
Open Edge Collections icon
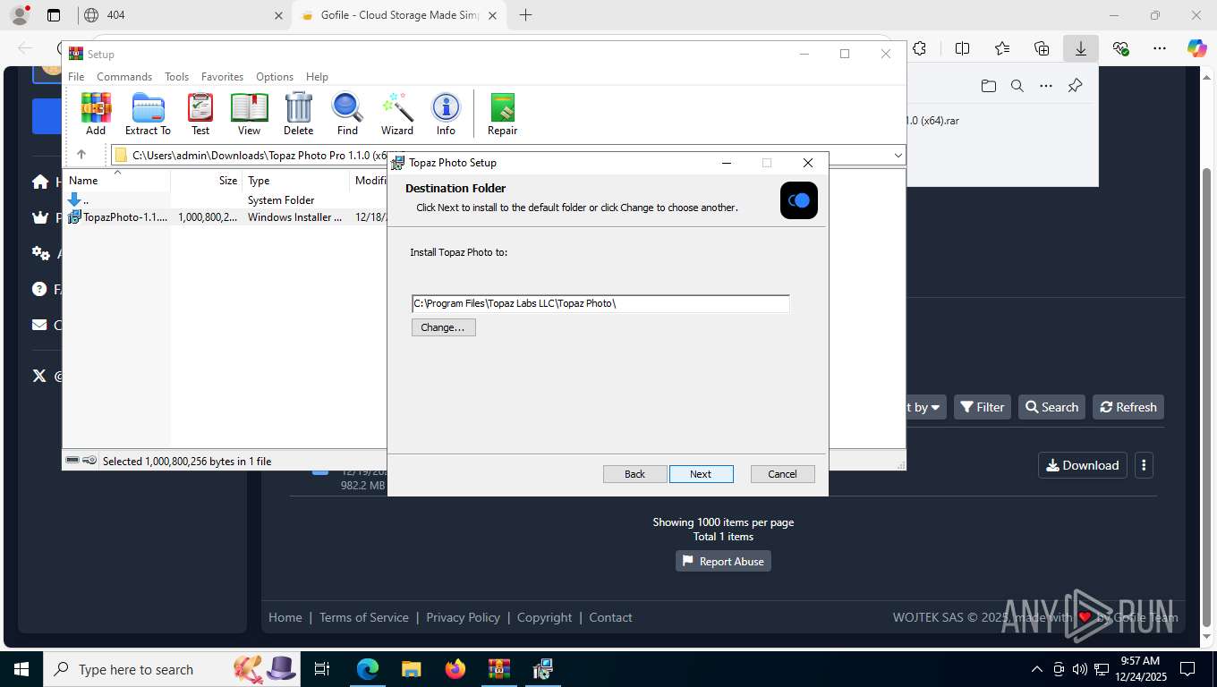[1042, 48]
